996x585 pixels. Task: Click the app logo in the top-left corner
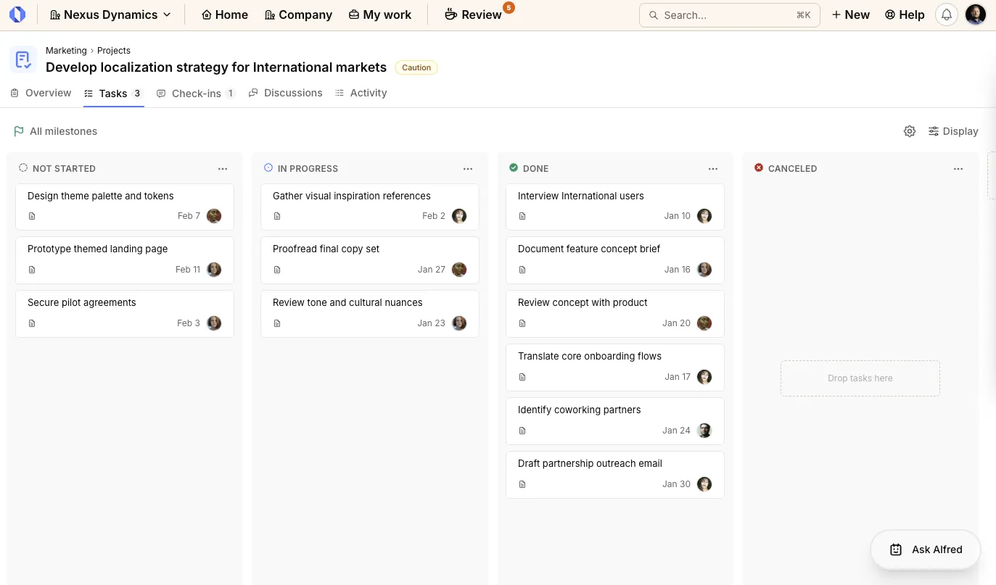tap(17, 14)
